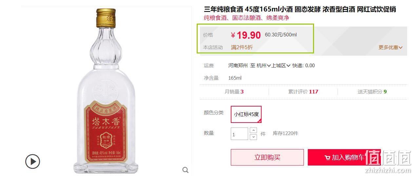Screen dimensions: 414x176
Task: View 月销量 monthly sales
Action: 234,92
